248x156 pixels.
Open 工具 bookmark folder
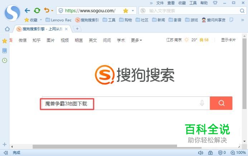point(109,20)
